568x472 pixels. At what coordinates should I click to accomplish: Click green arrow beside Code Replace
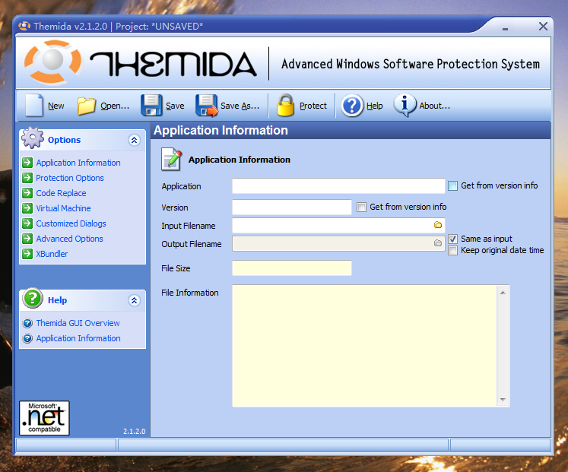[27, 193]
